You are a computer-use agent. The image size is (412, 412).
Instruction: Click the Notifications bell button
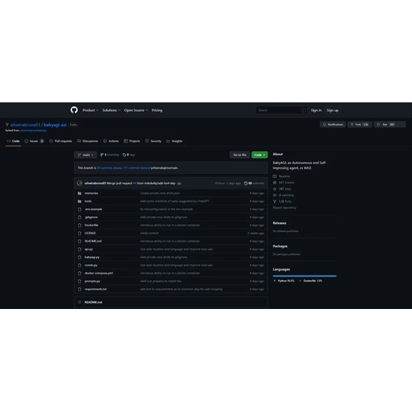(333, 124)
